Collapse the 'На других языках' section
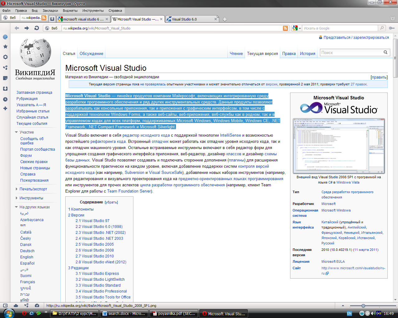 click(x=16, y=207)
